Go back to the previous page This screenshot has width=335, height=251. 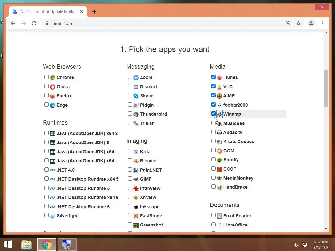(x=13, y=23)
